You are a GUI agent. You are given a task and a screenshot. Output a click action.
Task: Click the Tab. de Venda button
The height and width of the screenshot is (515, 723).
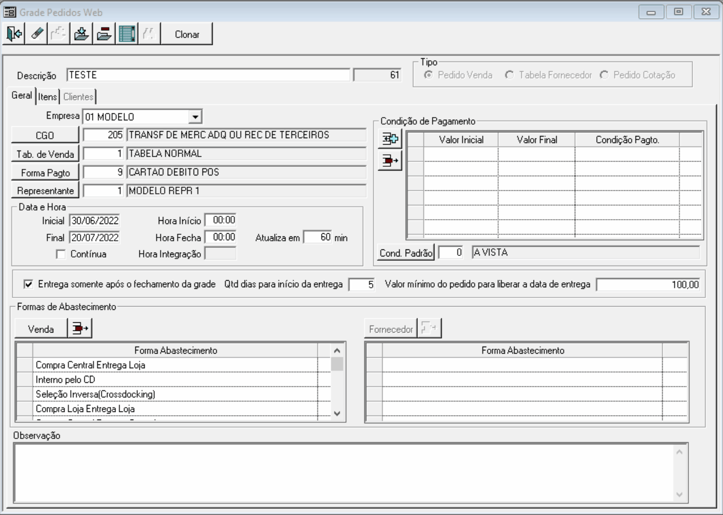(x=45, y=154)
